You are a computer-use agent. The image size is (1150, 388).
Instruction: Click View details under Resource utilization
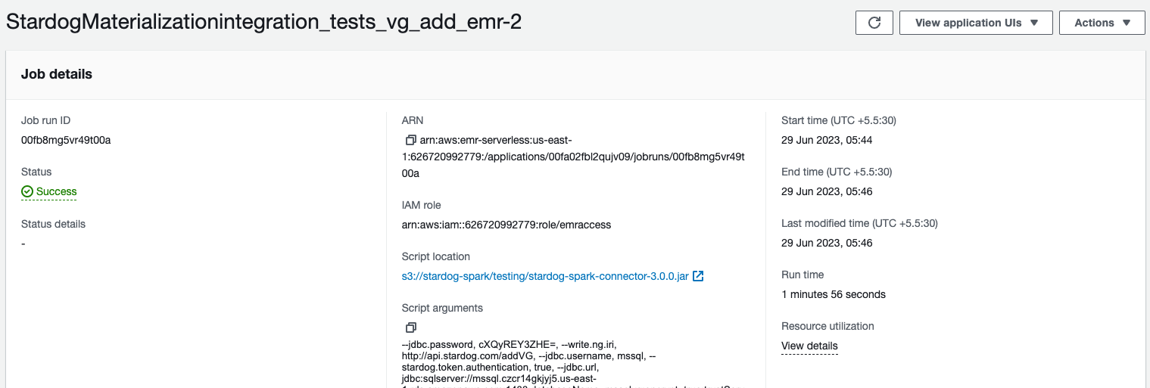(809, 346)
